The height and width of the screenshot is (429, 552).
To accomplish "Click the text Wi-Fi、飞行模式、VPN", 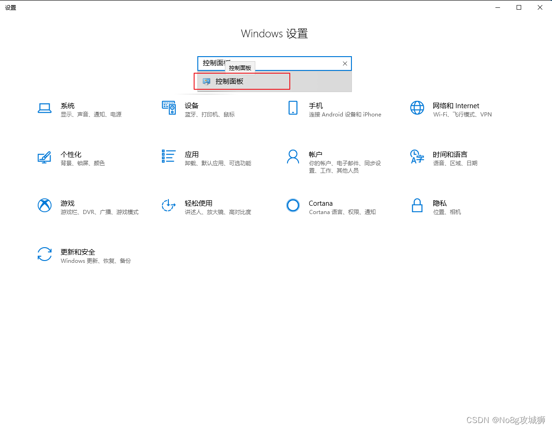I will [x=462, y=115].
